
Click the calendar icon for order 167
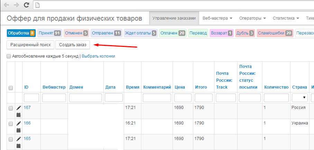pos(19,115)
